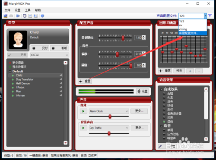Viewport: 216px width, 160px height.
Task: Click the speaker icon on Man row
Action: [x=61, y=91]
